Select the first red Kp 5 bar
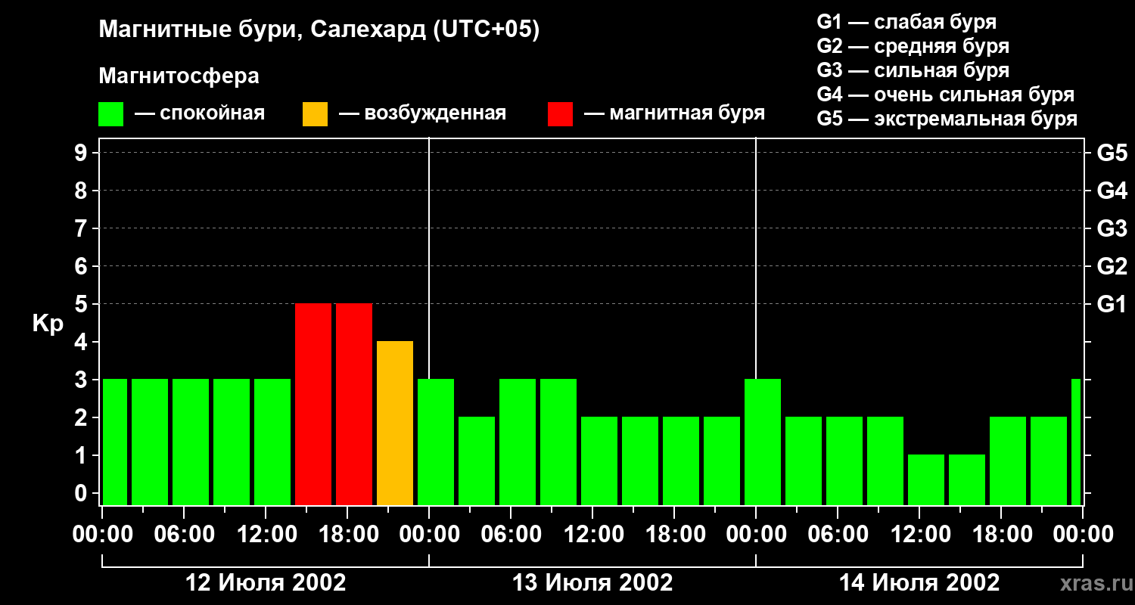1135x605 pixels. pyautogui.click(x=313, y=405)
